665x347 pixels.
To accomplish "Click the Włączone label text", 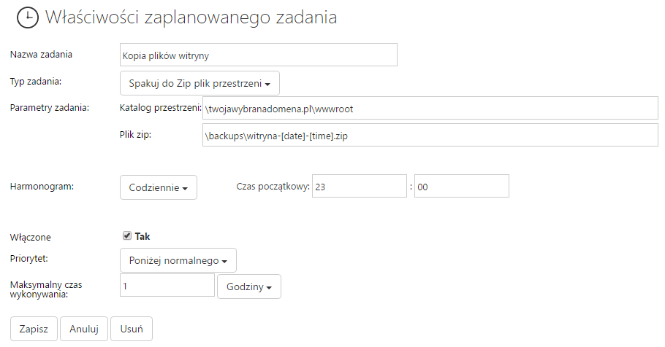I will (31, 237).
